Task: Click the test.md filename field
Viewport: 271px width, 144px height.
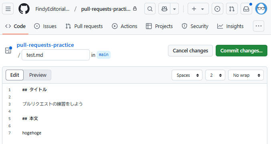Action: tap(56, 55)
